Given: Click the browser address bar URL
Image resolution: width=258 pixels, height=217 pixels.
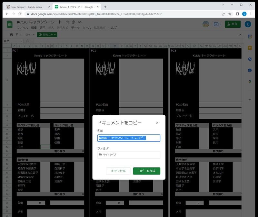Looking at the screenshot, I should click(97, 14).
